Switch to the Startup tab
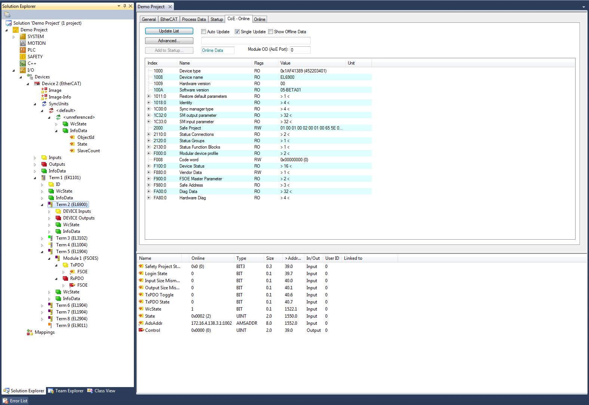The width and height of the screenshot is (589, 405). [x=217, y=19]
